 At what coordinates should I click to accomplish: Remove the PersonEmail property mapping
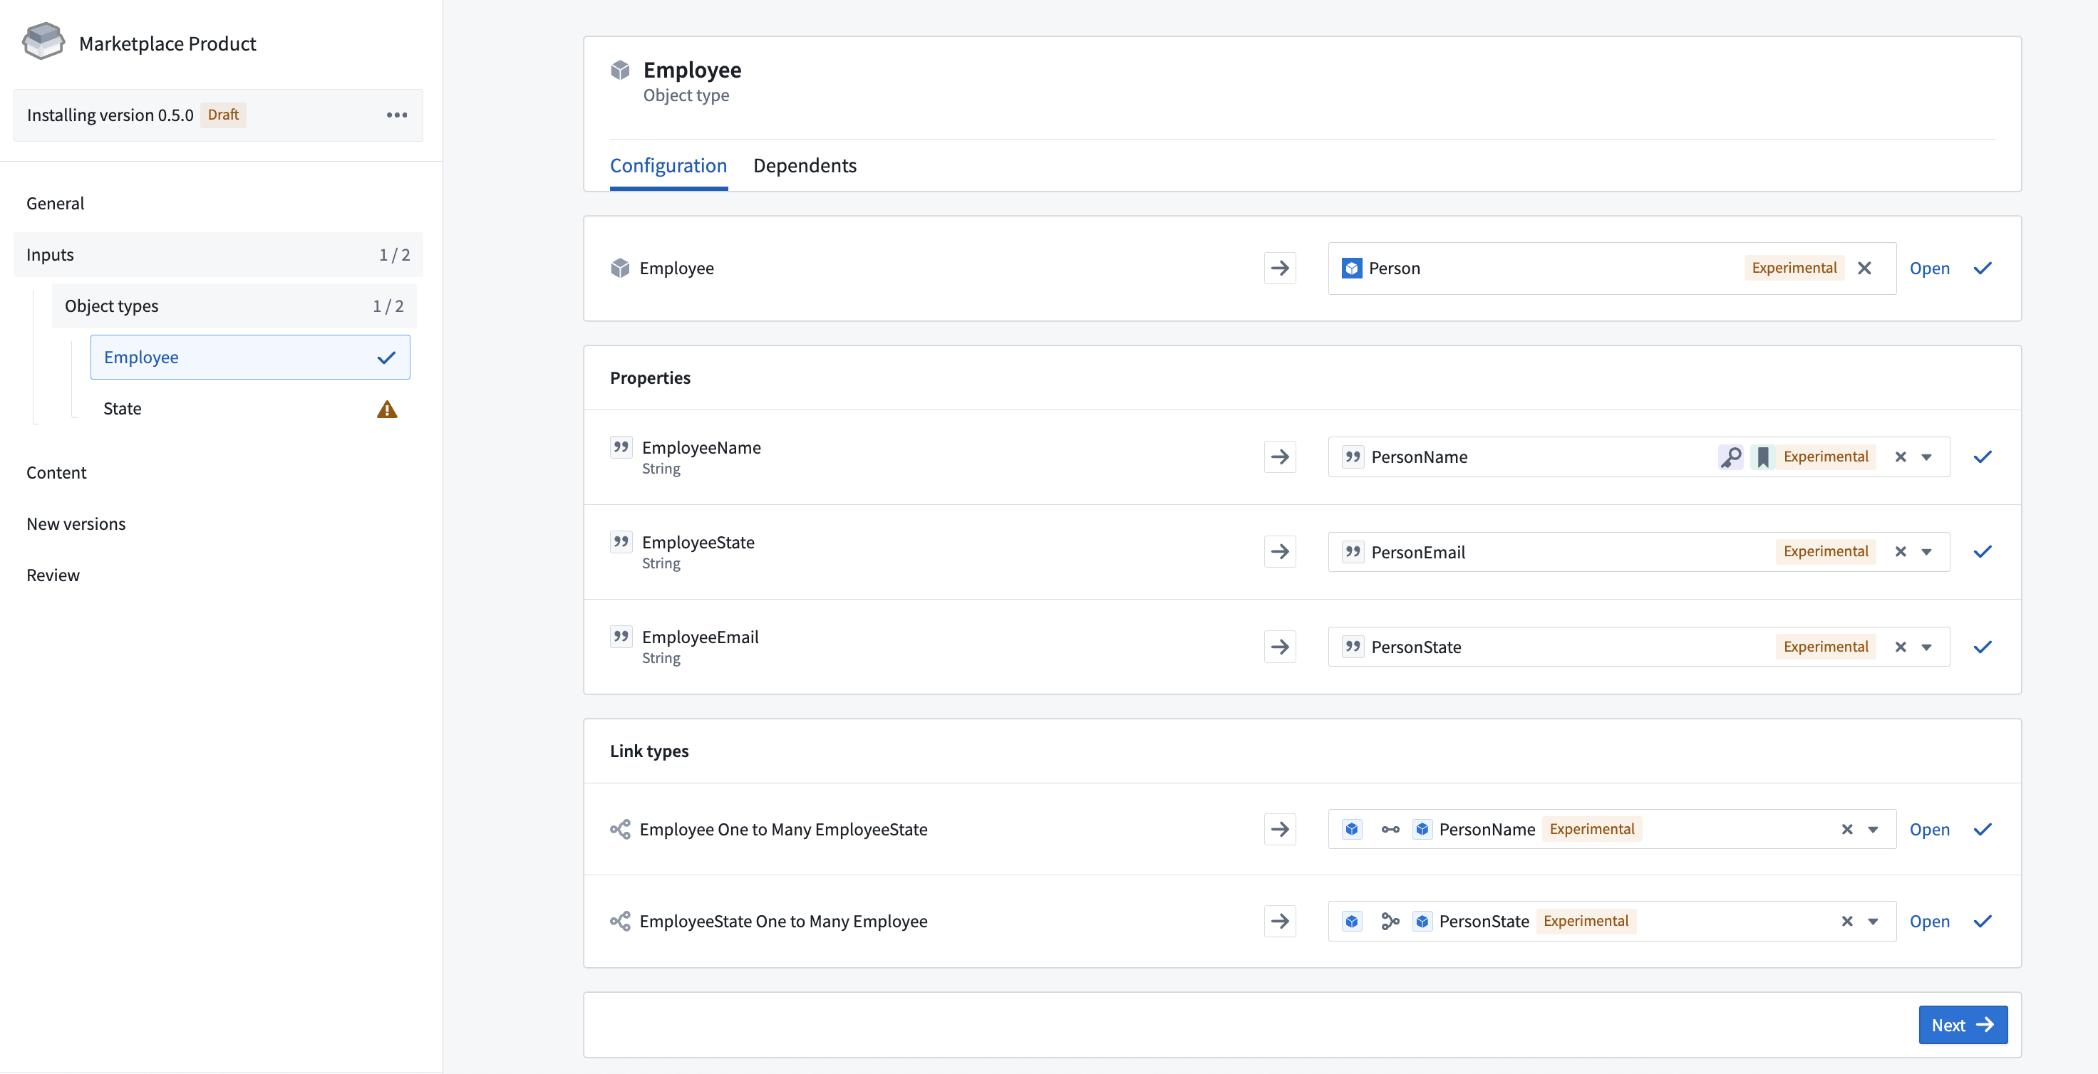(x=1900, y=552)
